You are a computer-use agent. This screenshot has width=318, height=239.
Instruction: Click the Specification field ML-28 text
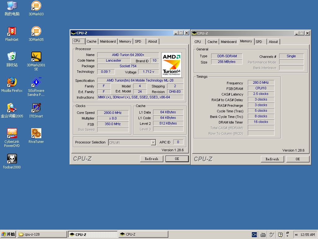click(140, 81)
